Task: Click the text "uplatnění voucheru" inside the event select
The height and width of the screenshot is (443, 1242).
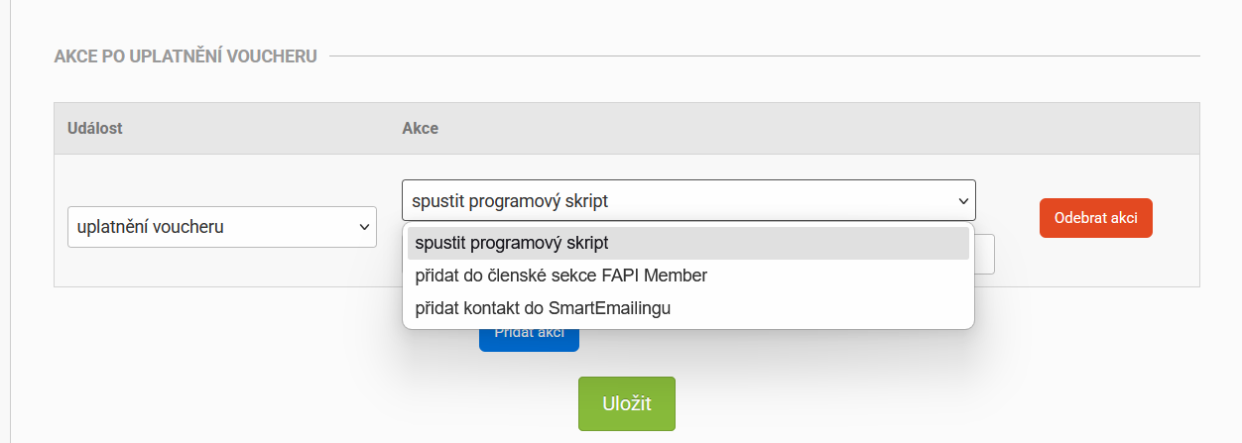Action: [150, 227]
